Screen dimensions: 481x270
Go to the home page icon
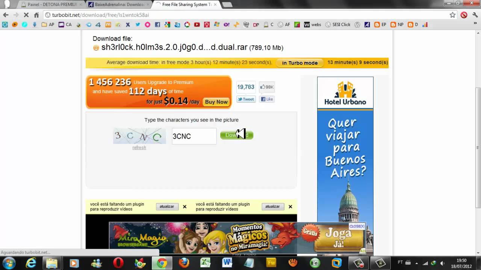click(x=36, y=15)
